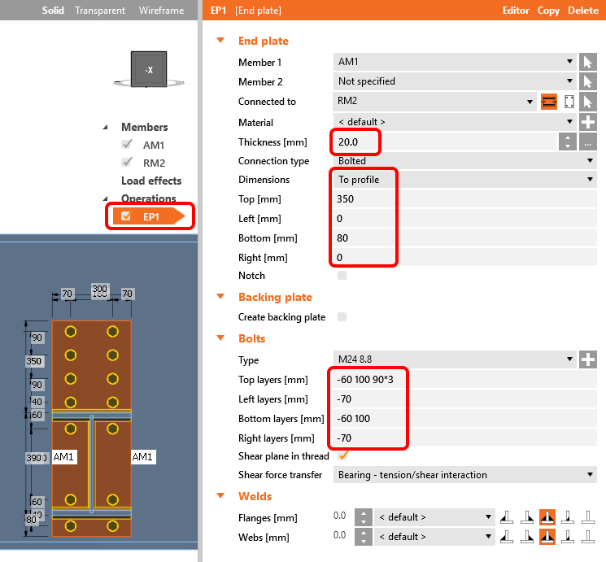Enable Create backing plate checkbox
606x562 pixels.
pyautogui.click(x=342, y=317)
